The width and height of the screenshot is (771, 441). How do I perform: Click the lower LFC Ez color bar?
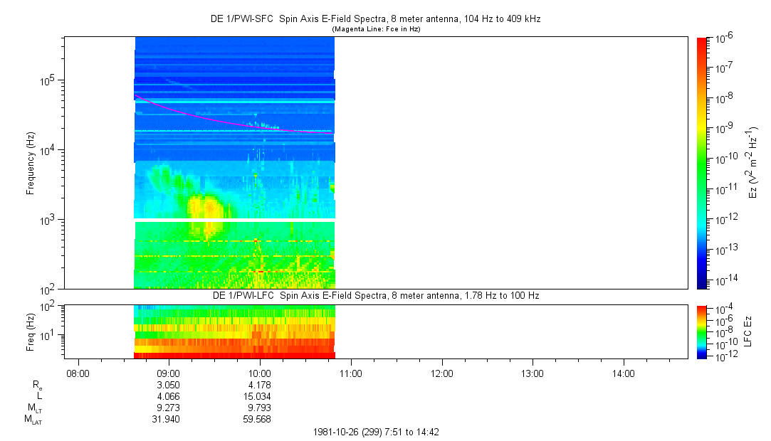[703, 331]
